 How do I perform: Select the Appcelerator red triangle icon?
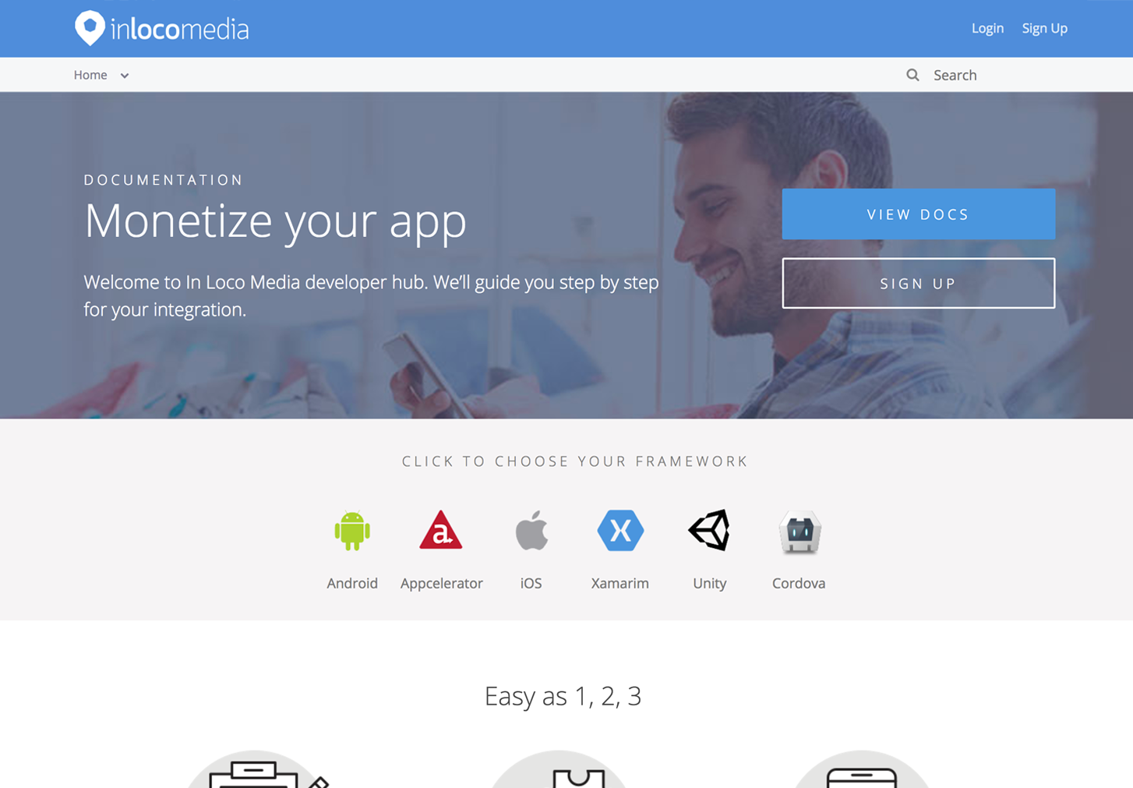coord(441,530)
